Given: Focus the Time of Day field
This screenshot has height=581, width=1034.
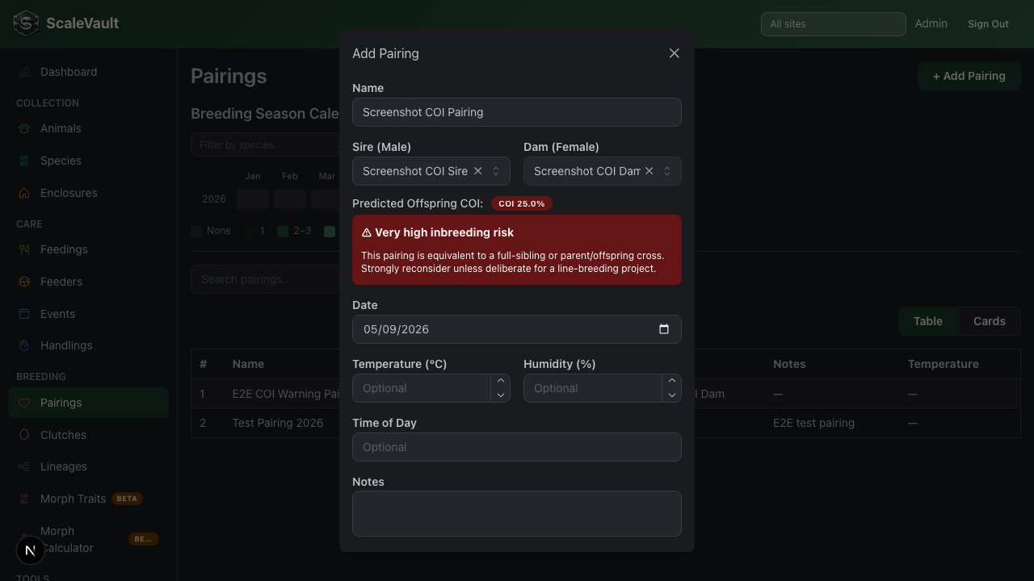Looking at the screenshot, I should click(x=517, y=447).
